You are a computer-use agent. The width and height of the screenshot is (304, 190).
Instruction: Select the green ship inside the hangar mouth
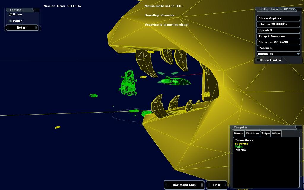tap(175, 81)
